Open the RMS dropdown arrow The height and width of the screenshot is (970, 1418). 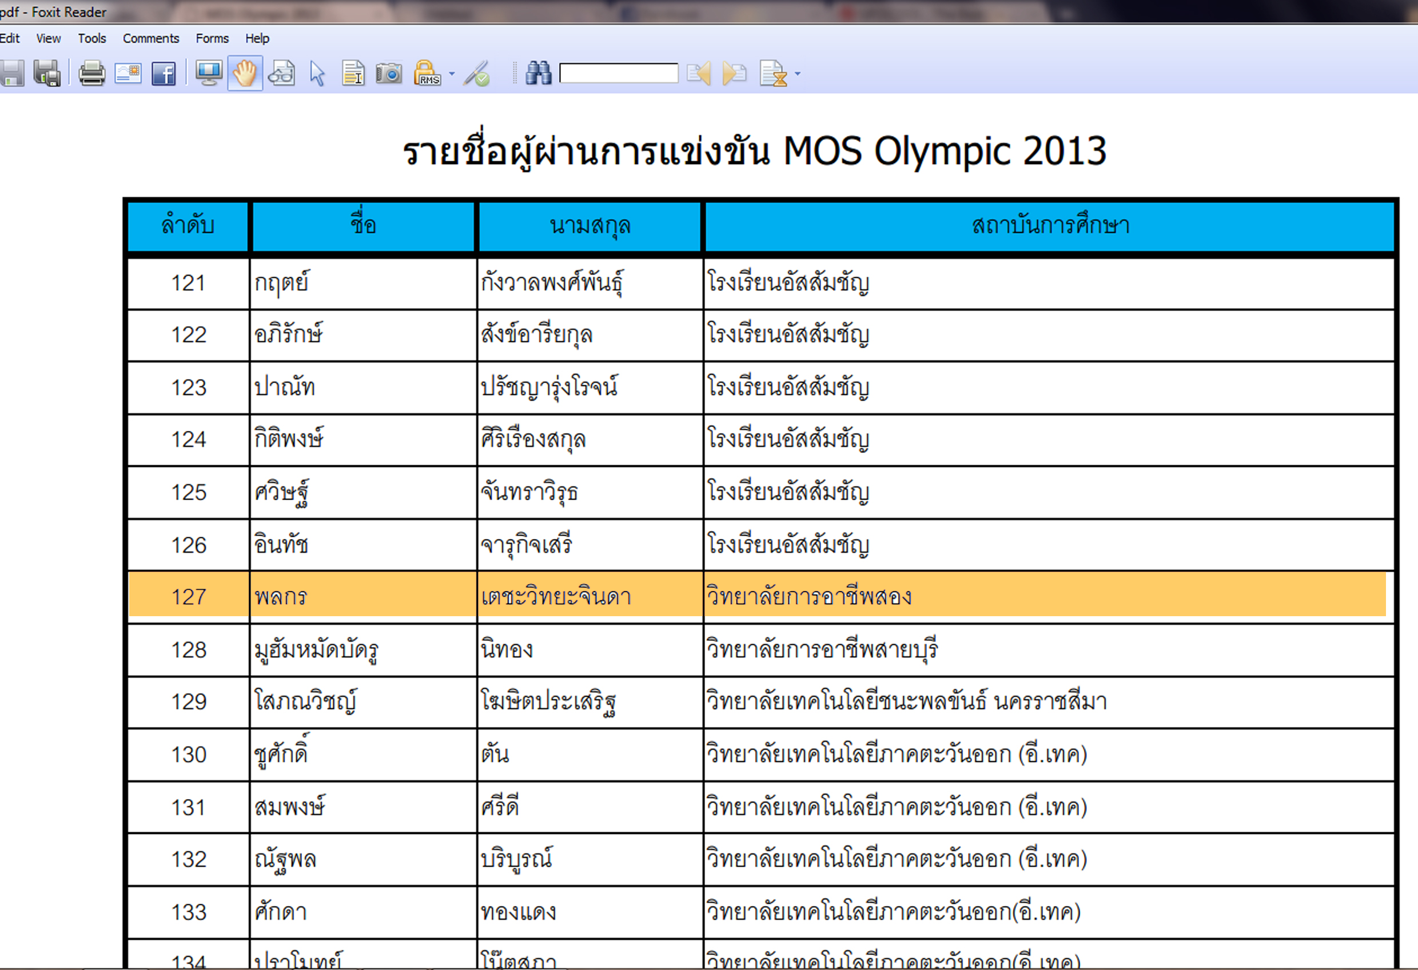tap(452, 74)
